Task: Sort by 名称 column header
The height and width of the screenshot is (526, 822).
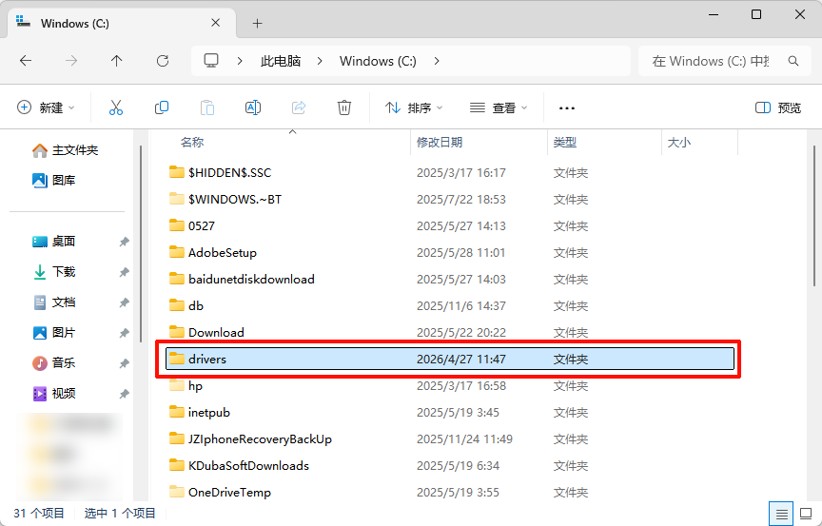Action: click(x=192, y=143)
